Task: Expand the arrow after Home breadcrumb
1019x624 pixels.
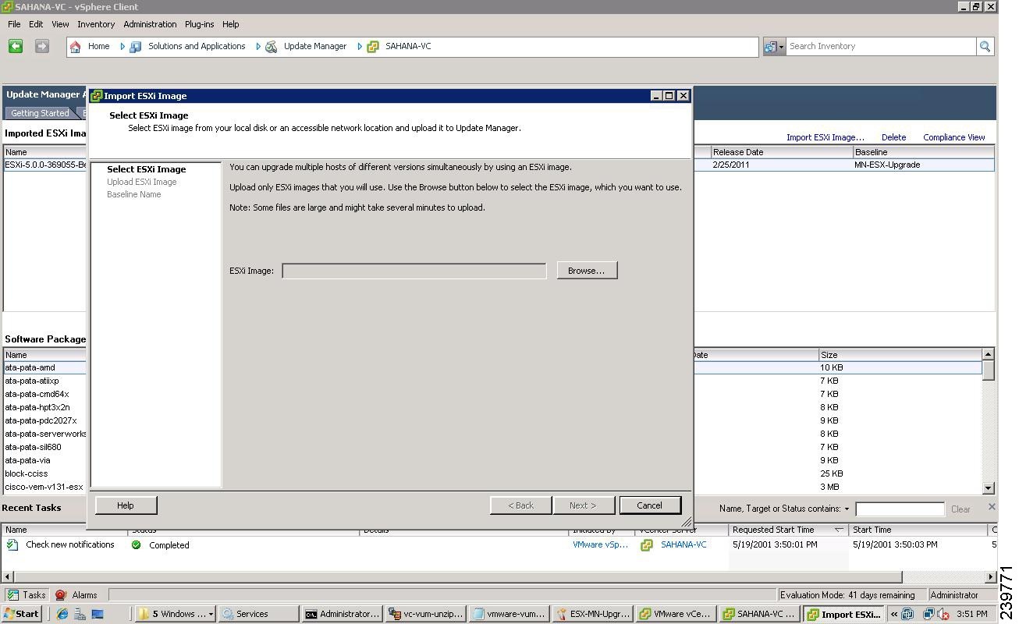Action: (x=122, y=47)
